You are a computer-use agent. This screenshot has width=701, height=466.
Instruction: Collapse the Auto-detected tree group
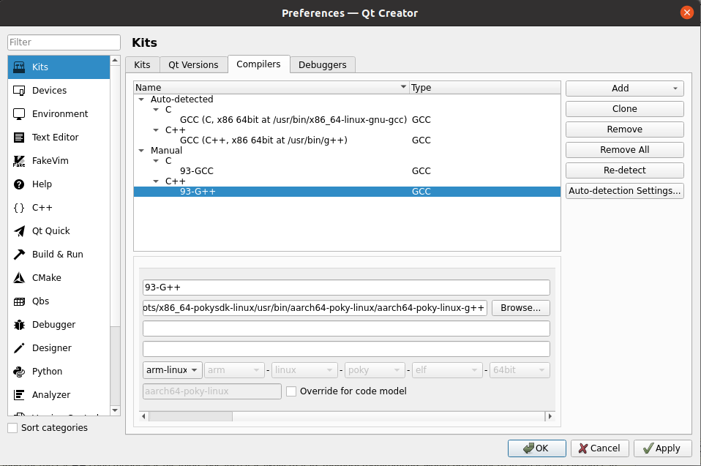pyautogui.click(x=141, y=99)
